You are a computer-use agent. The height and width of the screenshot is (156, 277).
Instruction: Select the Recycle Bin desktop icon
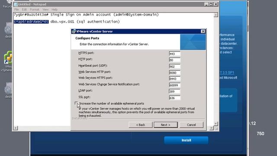(x=7, y=4)
